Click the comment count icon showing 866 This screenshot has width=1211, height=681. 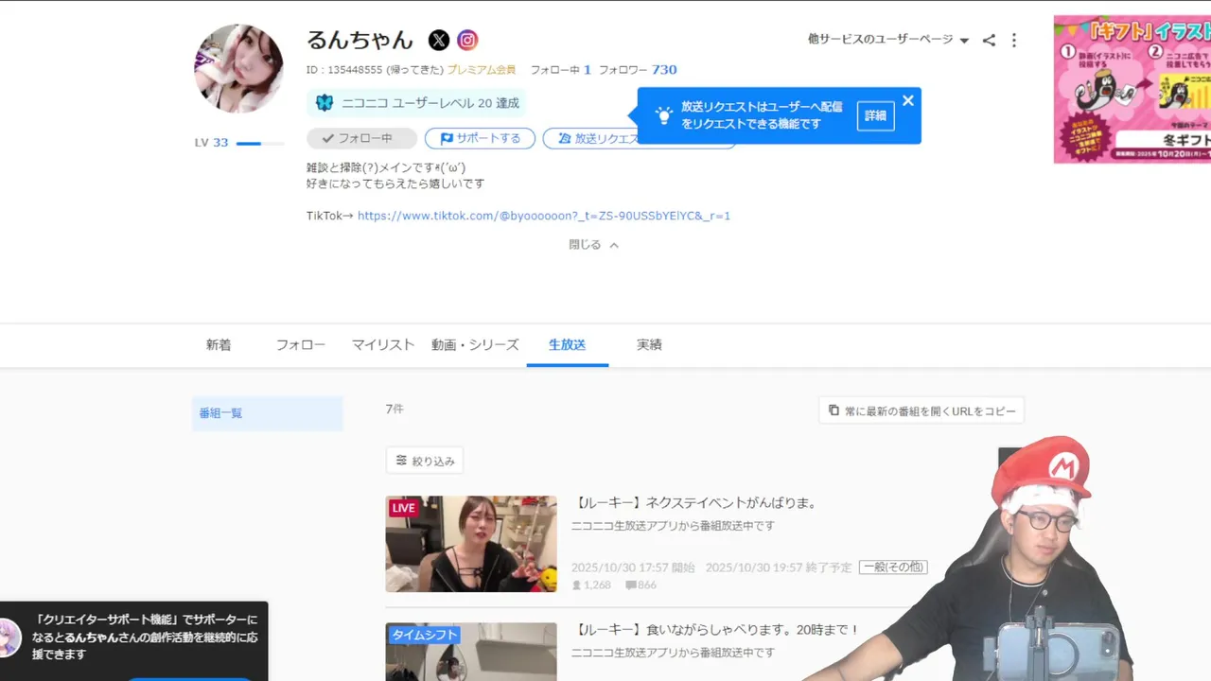(631, 585)
